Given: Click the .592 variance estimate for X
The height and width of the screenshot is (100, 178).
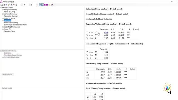Looking at the screenshot, I should 103,72.
